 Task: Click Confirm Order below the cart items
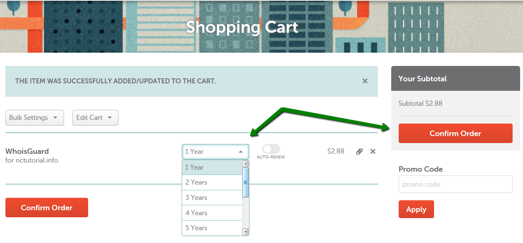[47, 208]
